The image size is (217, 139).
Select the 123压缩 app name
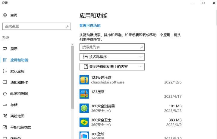(x=98, y=92)
